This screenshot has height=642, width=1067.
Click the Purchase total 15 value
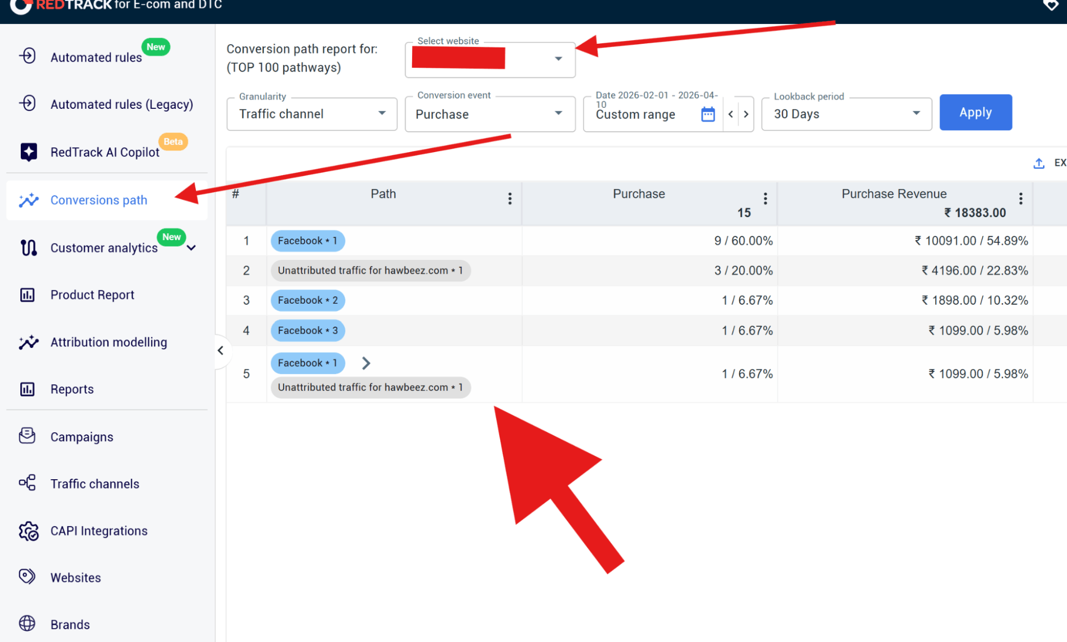pos(744,212)
